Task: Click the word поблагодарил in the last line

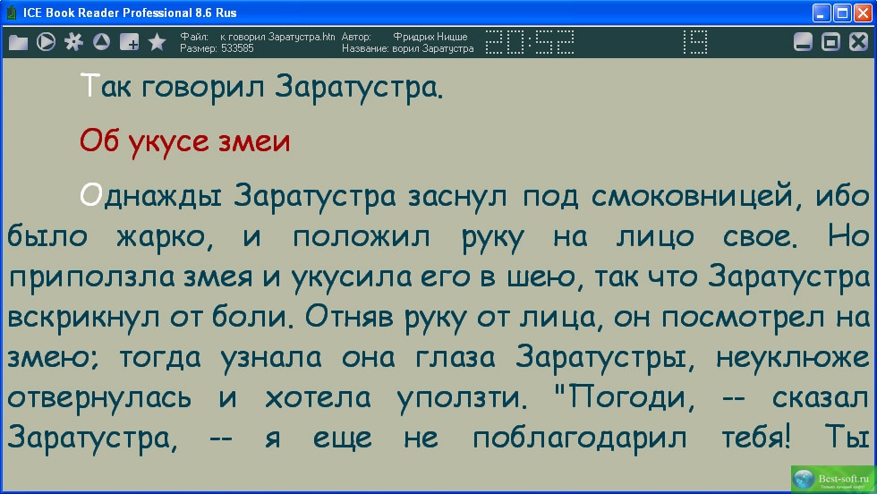Action: point(580,438)
